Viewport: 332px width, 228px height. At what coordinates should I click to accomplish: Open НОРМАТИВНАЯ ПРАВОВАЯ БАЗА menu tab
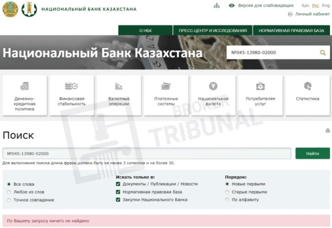pos(291,30)
